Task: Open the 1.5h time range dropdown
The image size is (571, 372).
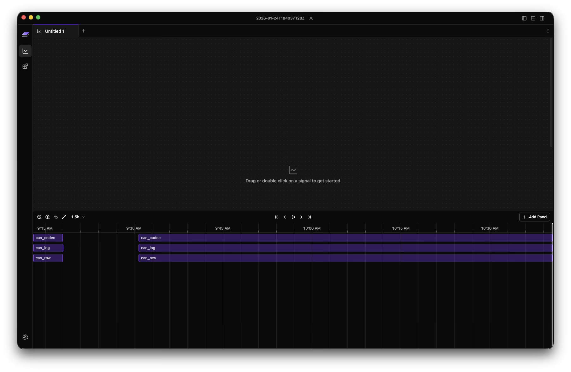Action: click(x=78, y=217)
